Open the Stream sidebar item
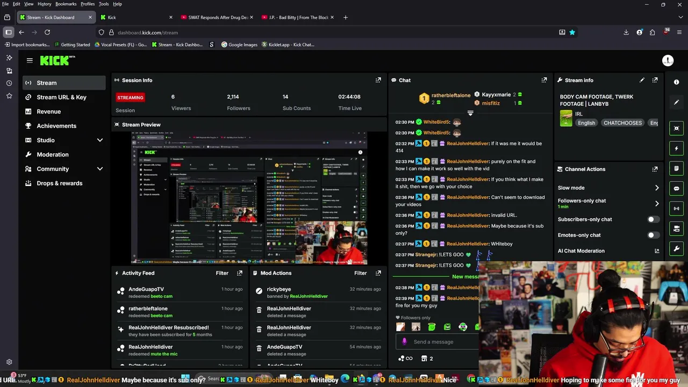 click(64, 83)
